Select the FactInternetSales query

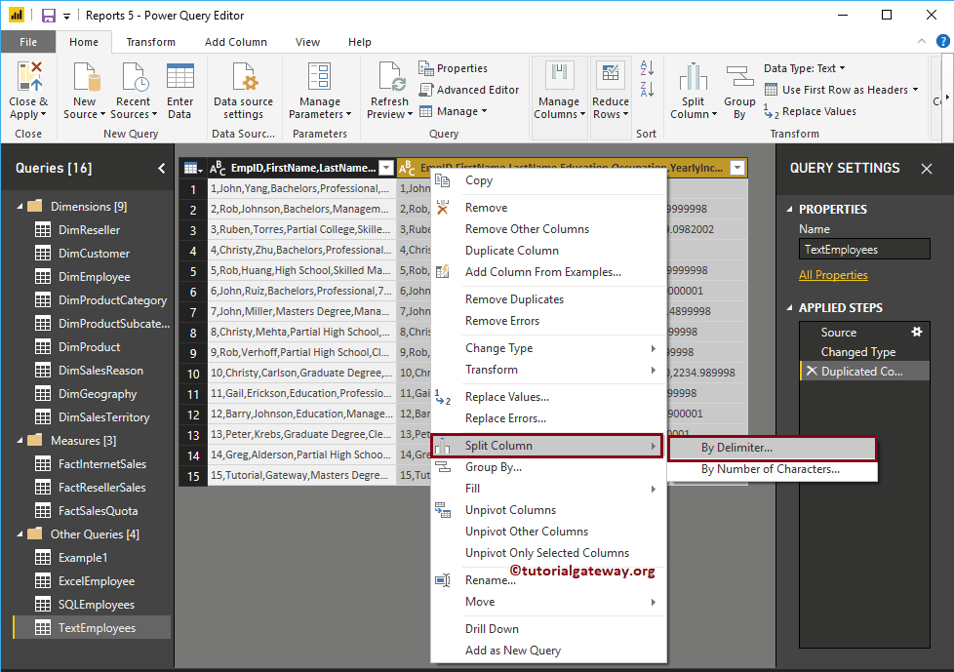pos(103,463)
